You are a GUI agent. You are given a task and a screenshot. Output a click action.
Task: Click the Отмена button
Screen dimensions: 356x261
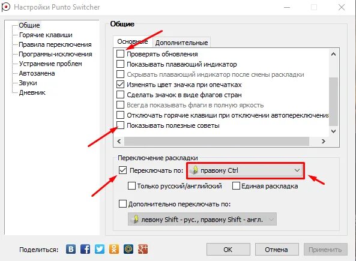pos(277,250)
